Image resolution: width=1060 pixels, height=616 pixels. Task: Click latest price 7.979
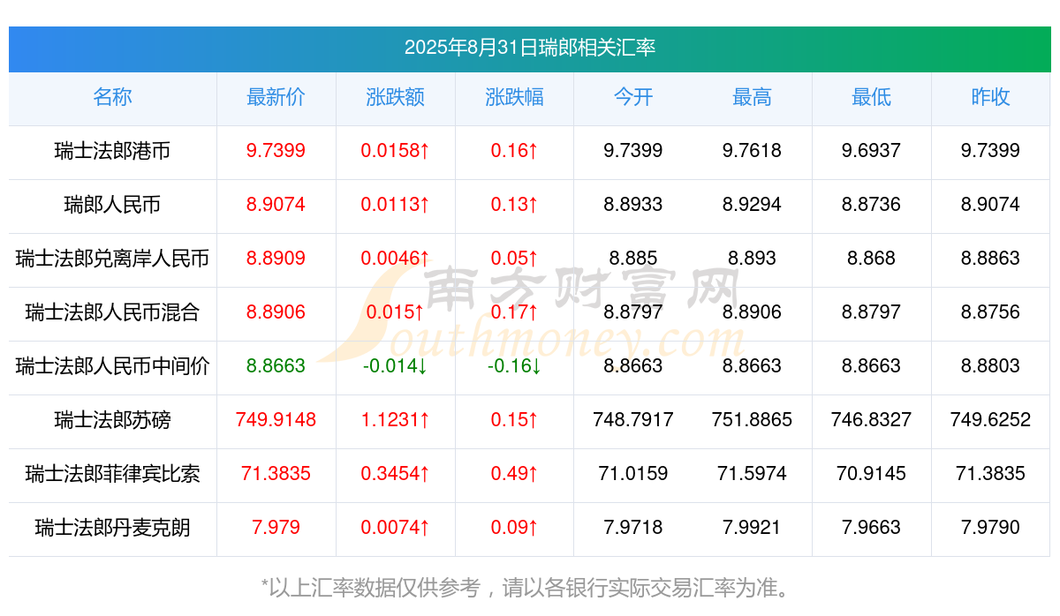click(x=276, y=528)
